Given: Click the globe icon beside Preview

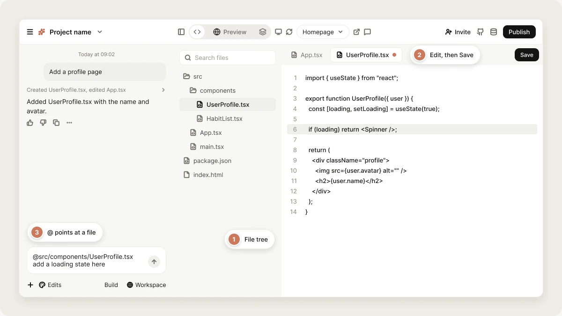Looking at the screenshot, I should point(217,32).
